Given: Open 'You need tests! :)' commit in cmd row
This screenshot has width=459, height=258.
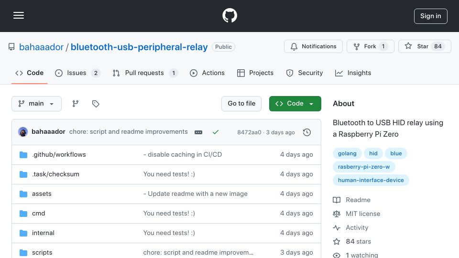Looking at the screenshot, I should point(169,213).
